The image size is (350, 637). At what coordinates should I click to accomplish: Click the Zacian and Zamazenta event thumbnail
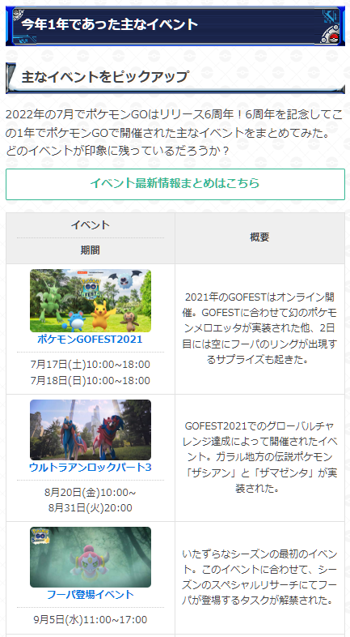(91, 430)
